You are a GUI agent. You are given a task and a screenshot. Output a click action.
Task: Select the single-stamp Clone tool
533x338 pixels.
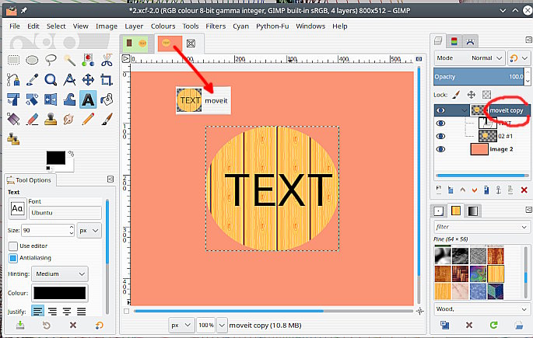[51, 119]
